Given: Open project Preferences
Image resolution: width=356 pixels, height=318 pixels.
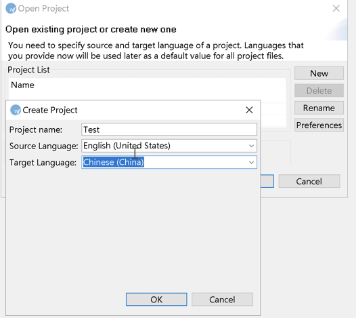Looking at the screenshot, I should (x=319, y=125).
